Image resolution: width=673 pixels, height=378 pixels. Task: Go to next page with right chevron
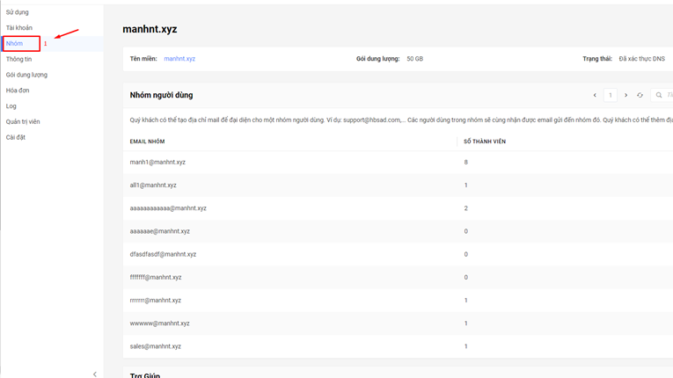(x=625, y=95)
